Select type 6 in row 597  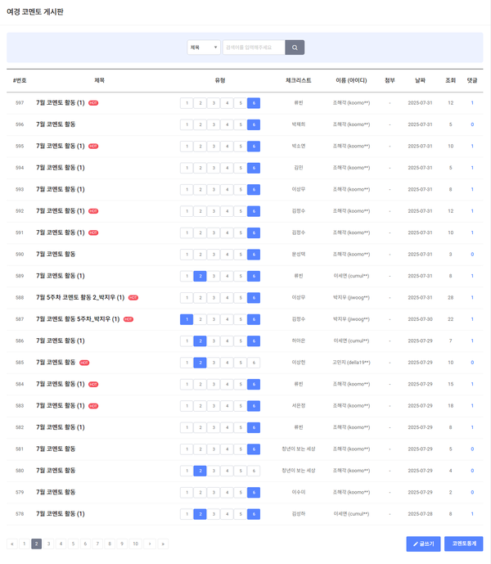(254, 103)
